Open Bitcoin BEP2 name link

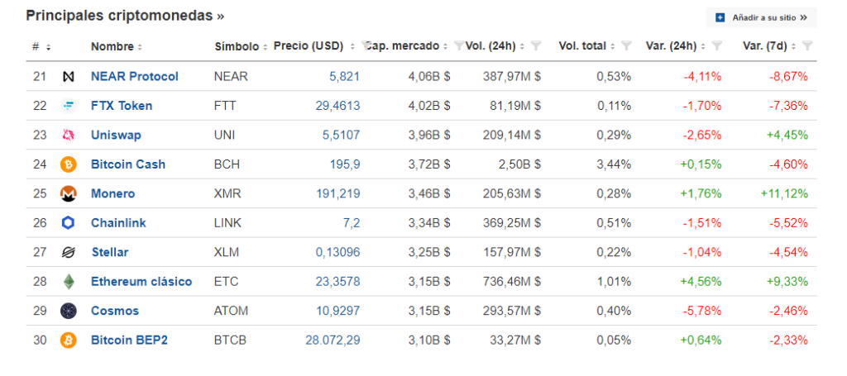point(129,340)
